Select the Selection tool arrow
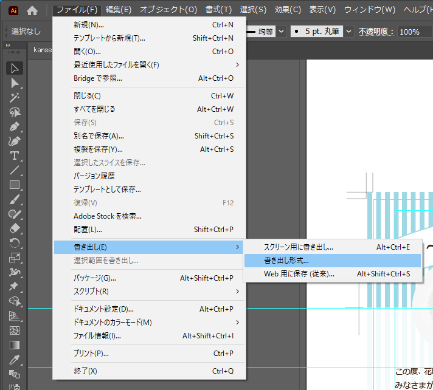Image resolution: width=433 pixels, height=390 pixels. (x=15, y=68)
